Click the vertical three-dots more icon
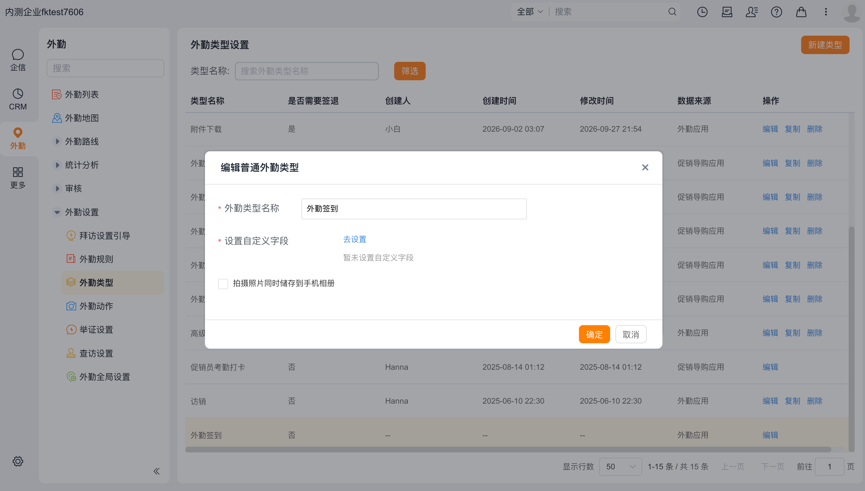865x491 pixels. (825, 12)
